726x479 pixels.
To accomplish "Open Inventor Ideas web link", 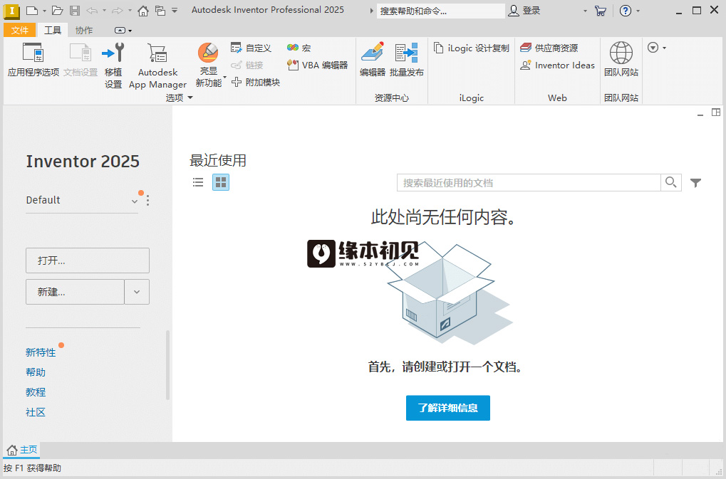I will coord(557,65).
